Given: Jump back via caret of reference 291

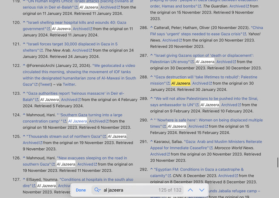Looking at the screenshot, I should (x=151, y=142).
